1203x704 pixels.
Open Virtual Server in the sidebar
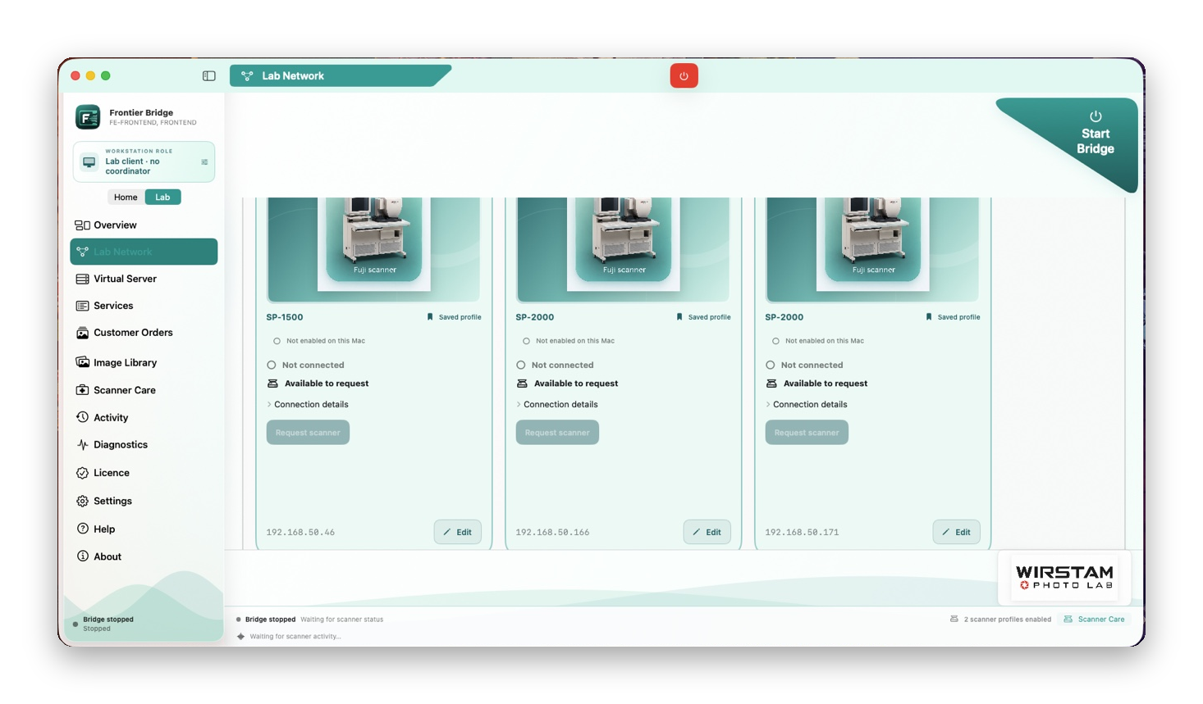coord(144,279)
